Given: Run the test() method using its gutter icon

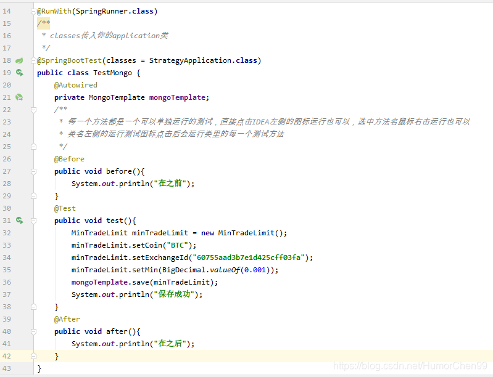Looking at the screenshot, I should coord(20,221).
